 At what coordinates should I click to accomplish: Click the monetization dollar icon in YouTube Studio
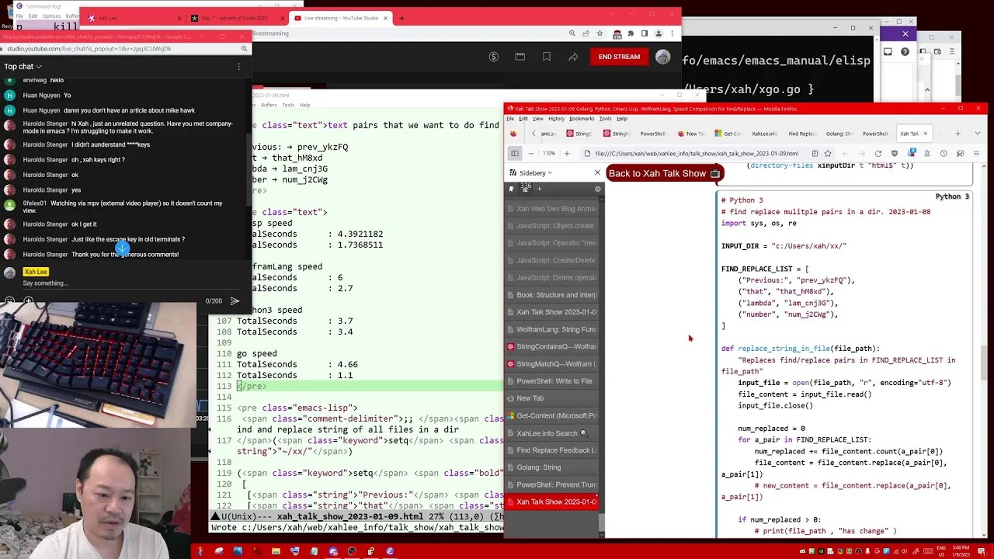click(x=493, y=57)
